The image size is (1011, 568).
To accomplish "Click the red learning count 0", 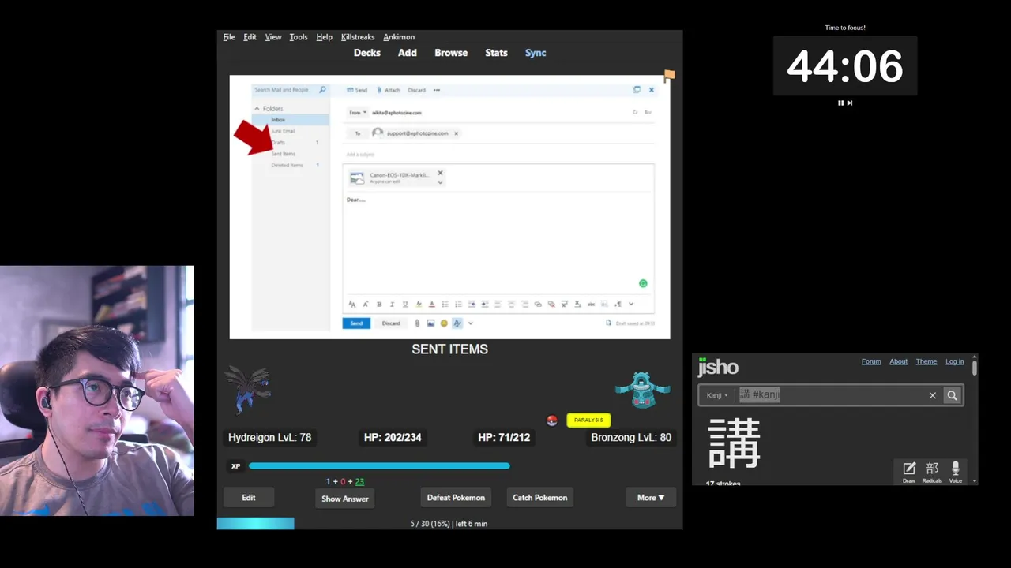I will pyautogui.click(x=343, y=481).
